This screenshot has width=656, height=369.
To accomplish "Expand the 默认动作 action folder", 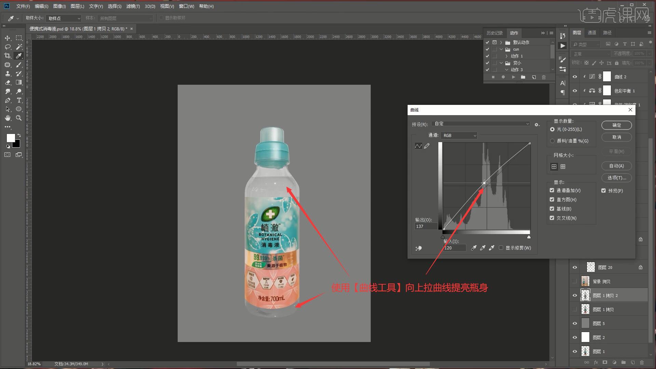I will (x=501, y=42).
